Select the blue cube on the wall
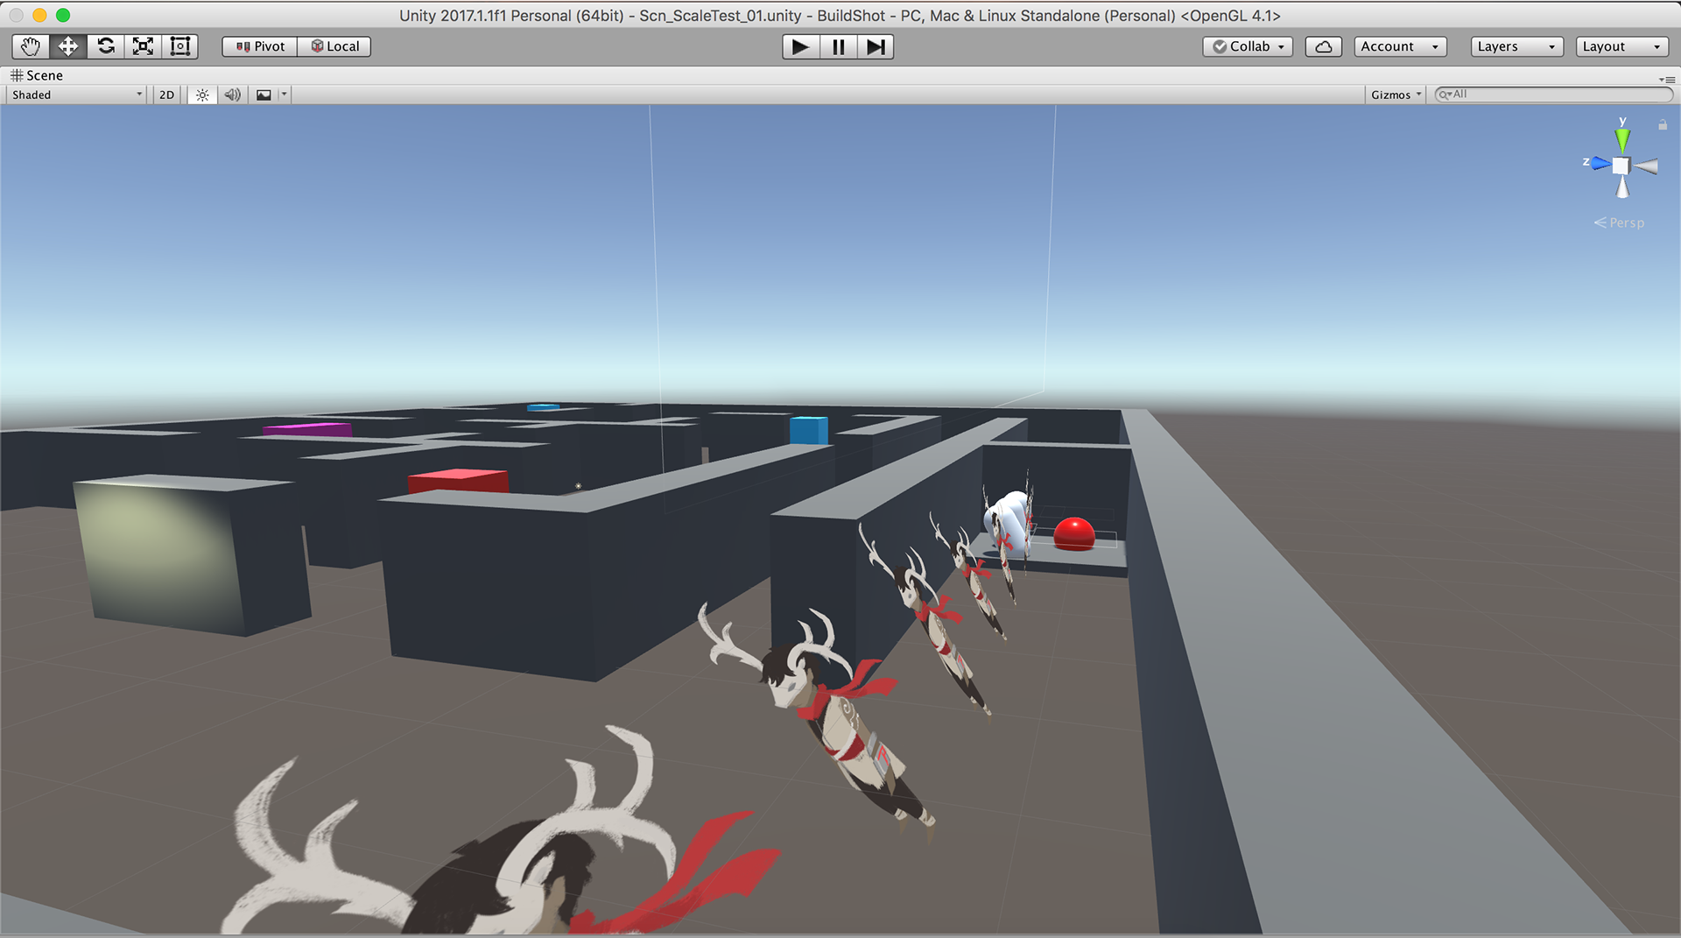Viewport: 1681px width, 938px height. (x=809, y=430)
